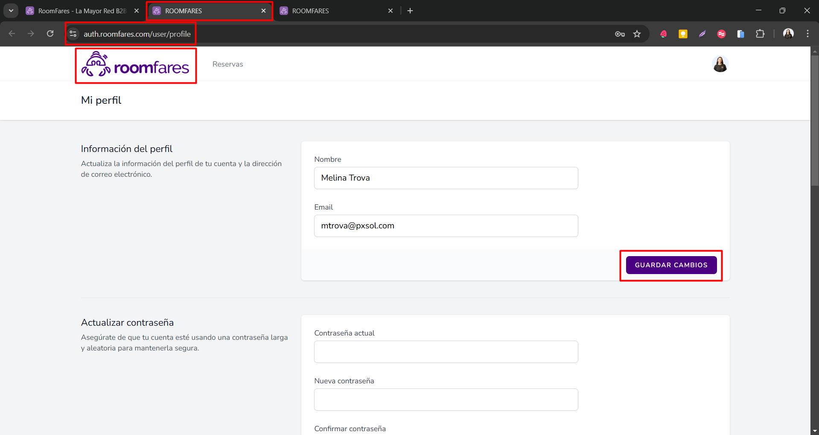Open the Chrome three-dot menu
The image size is (819, 435).
pos(807,34)
